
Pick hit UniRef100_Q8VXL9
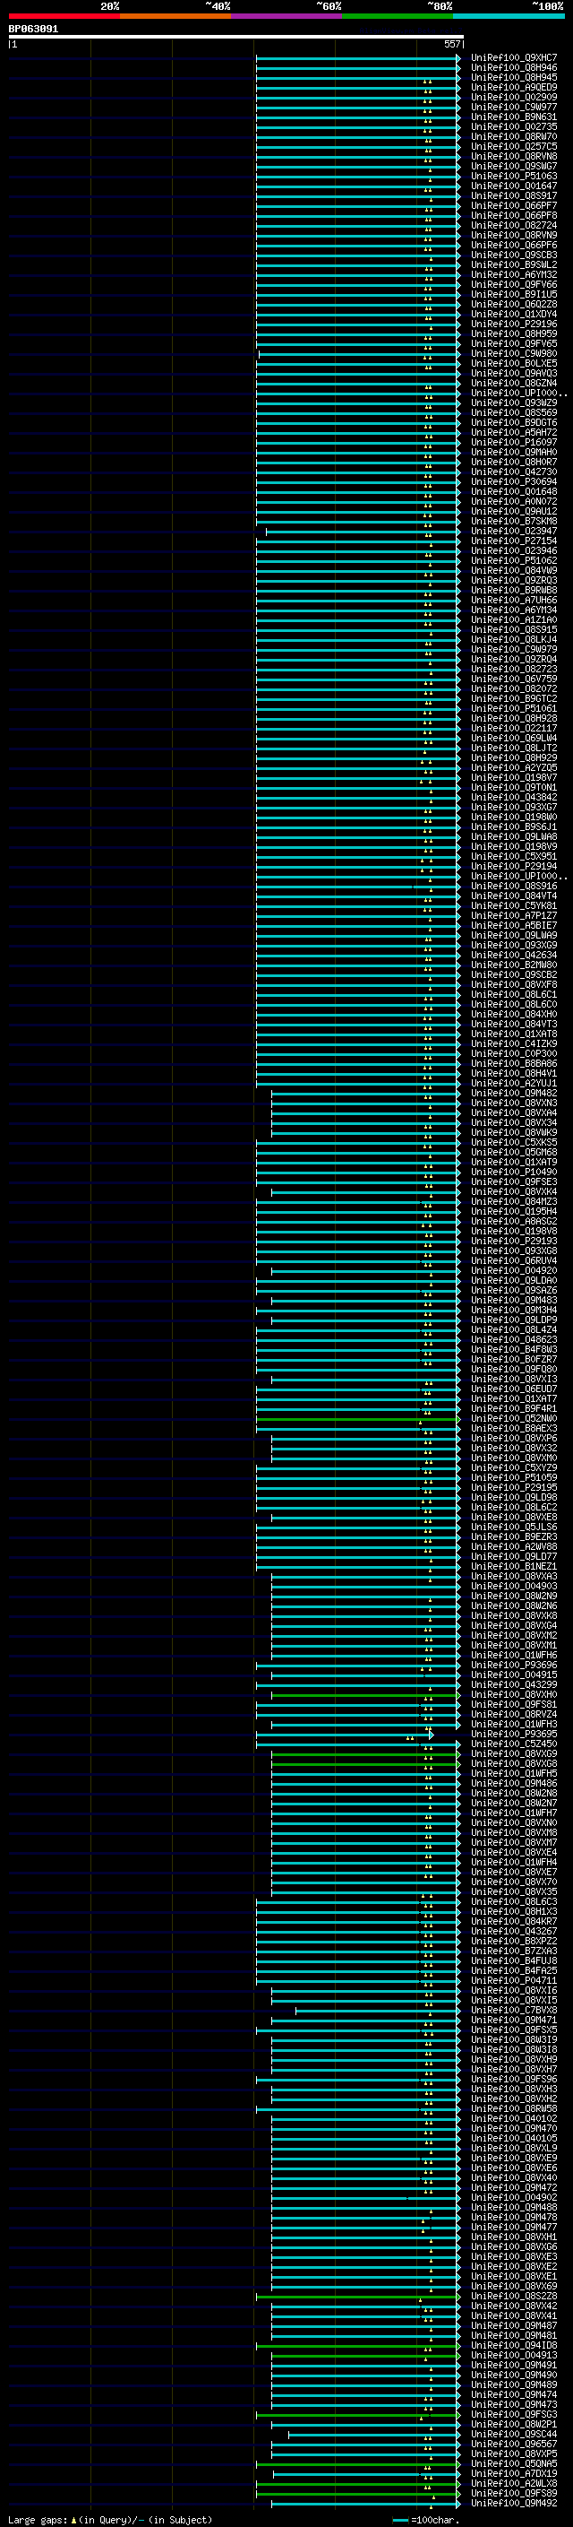click(514, 2149)
